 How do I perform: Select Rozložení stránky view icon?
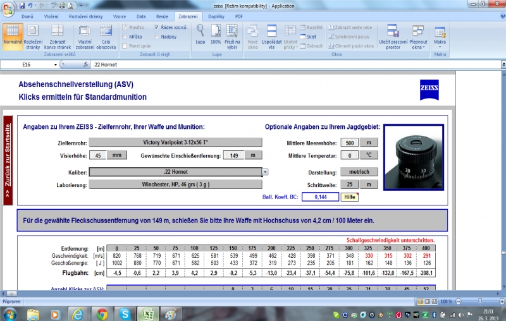pos(33,30)
